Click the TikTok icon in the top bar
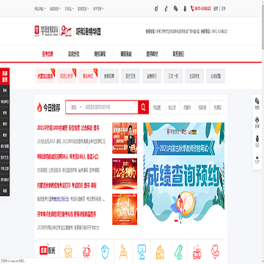This screenshot has width=264, height=264. [x=166, y=9]
